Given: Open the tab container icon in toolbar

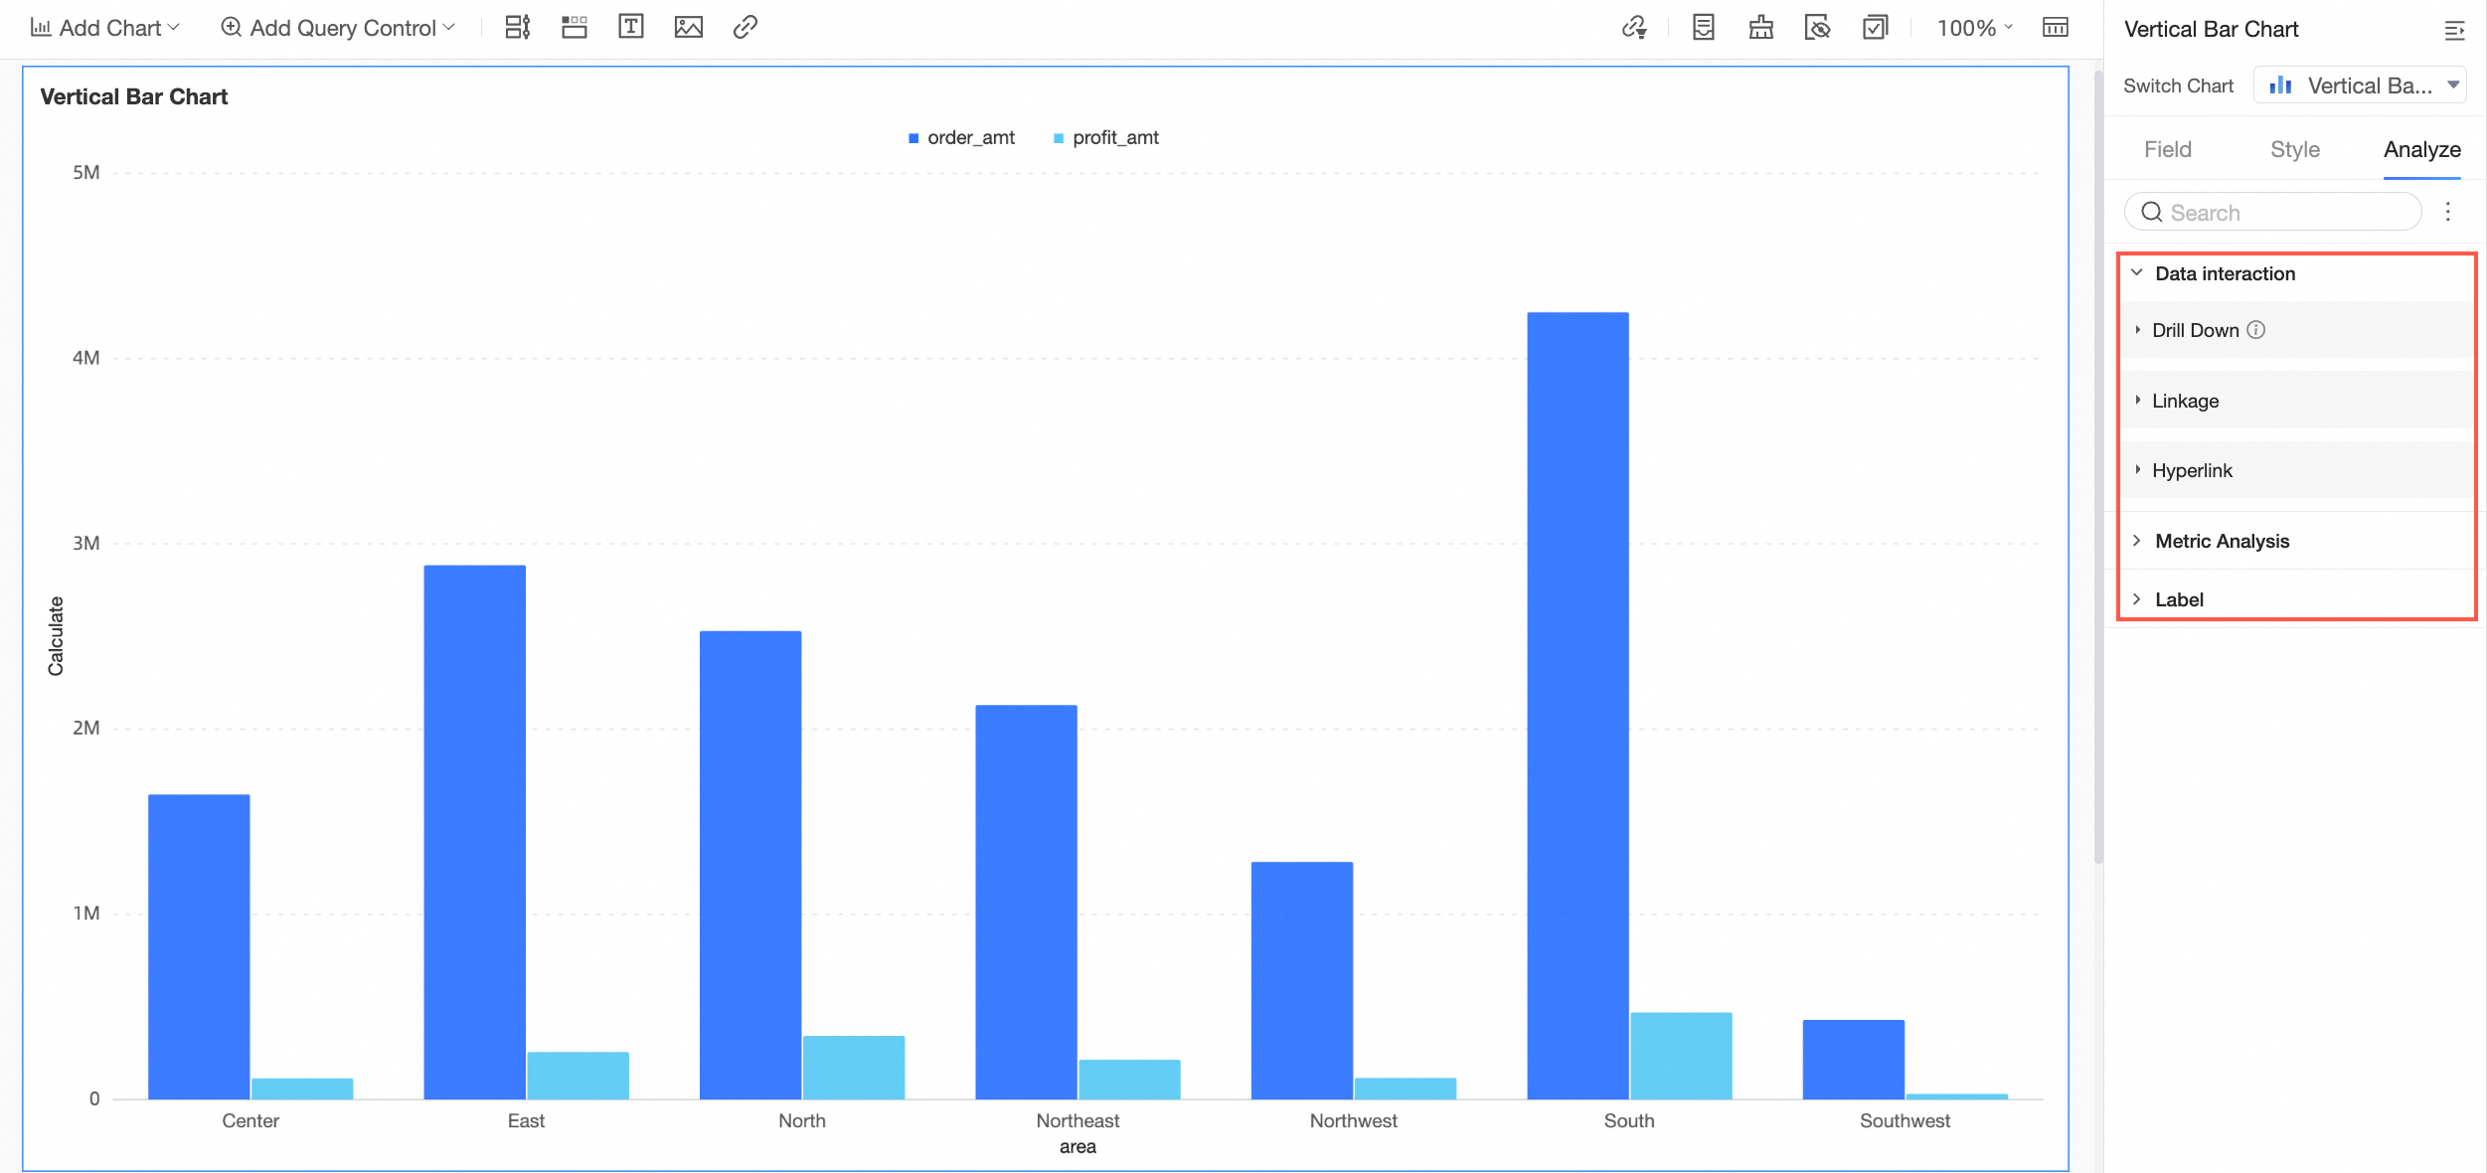Looking at the screenshot, I should coord(575,27).
